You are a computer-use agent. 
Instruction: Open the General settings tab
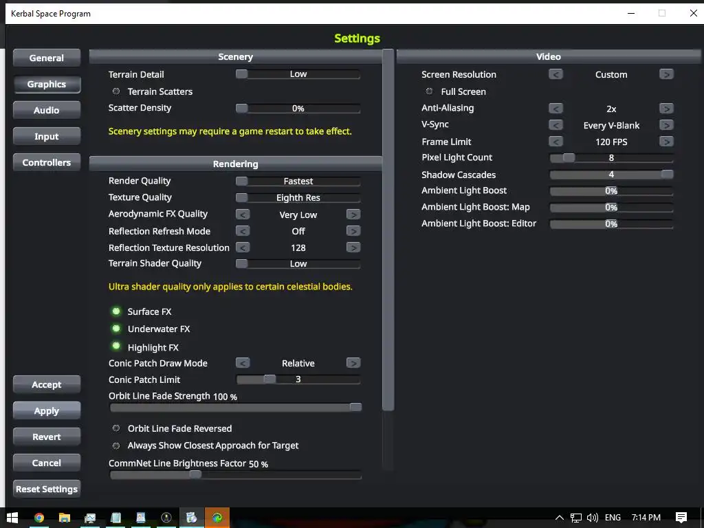47,58
